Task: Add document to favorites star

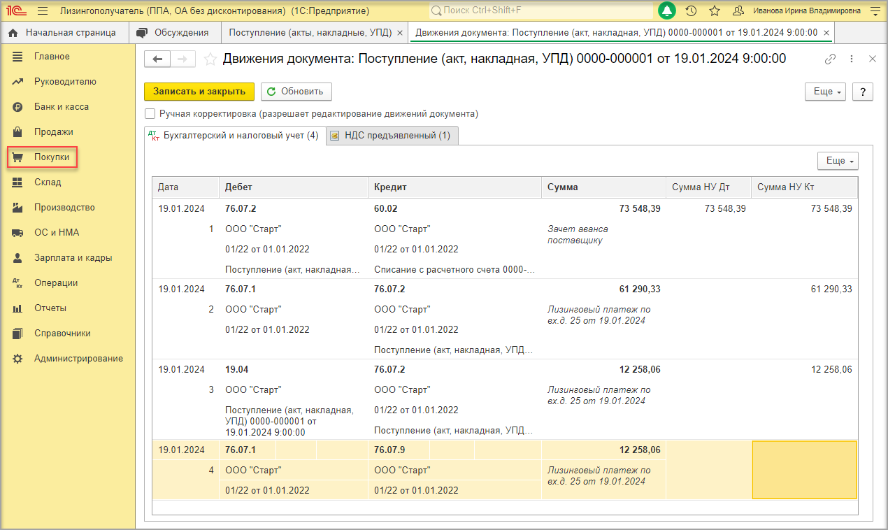Action: coord(210,59)
